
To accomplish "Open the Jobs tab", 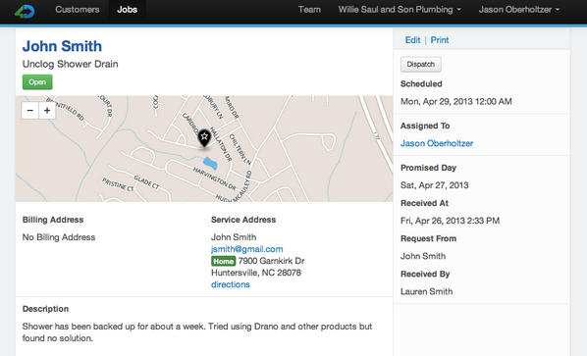I will (x=128, y=10).
